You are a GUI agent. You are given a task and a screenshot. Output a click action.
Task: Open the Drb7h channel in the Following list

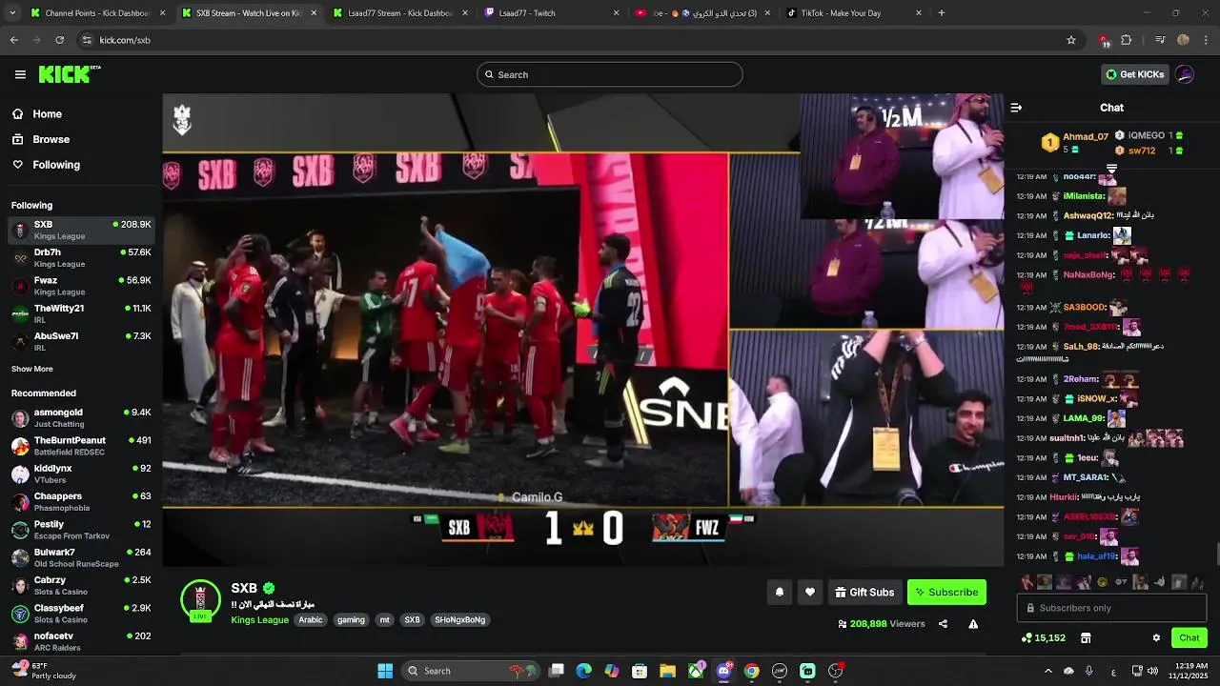(81, 257)
